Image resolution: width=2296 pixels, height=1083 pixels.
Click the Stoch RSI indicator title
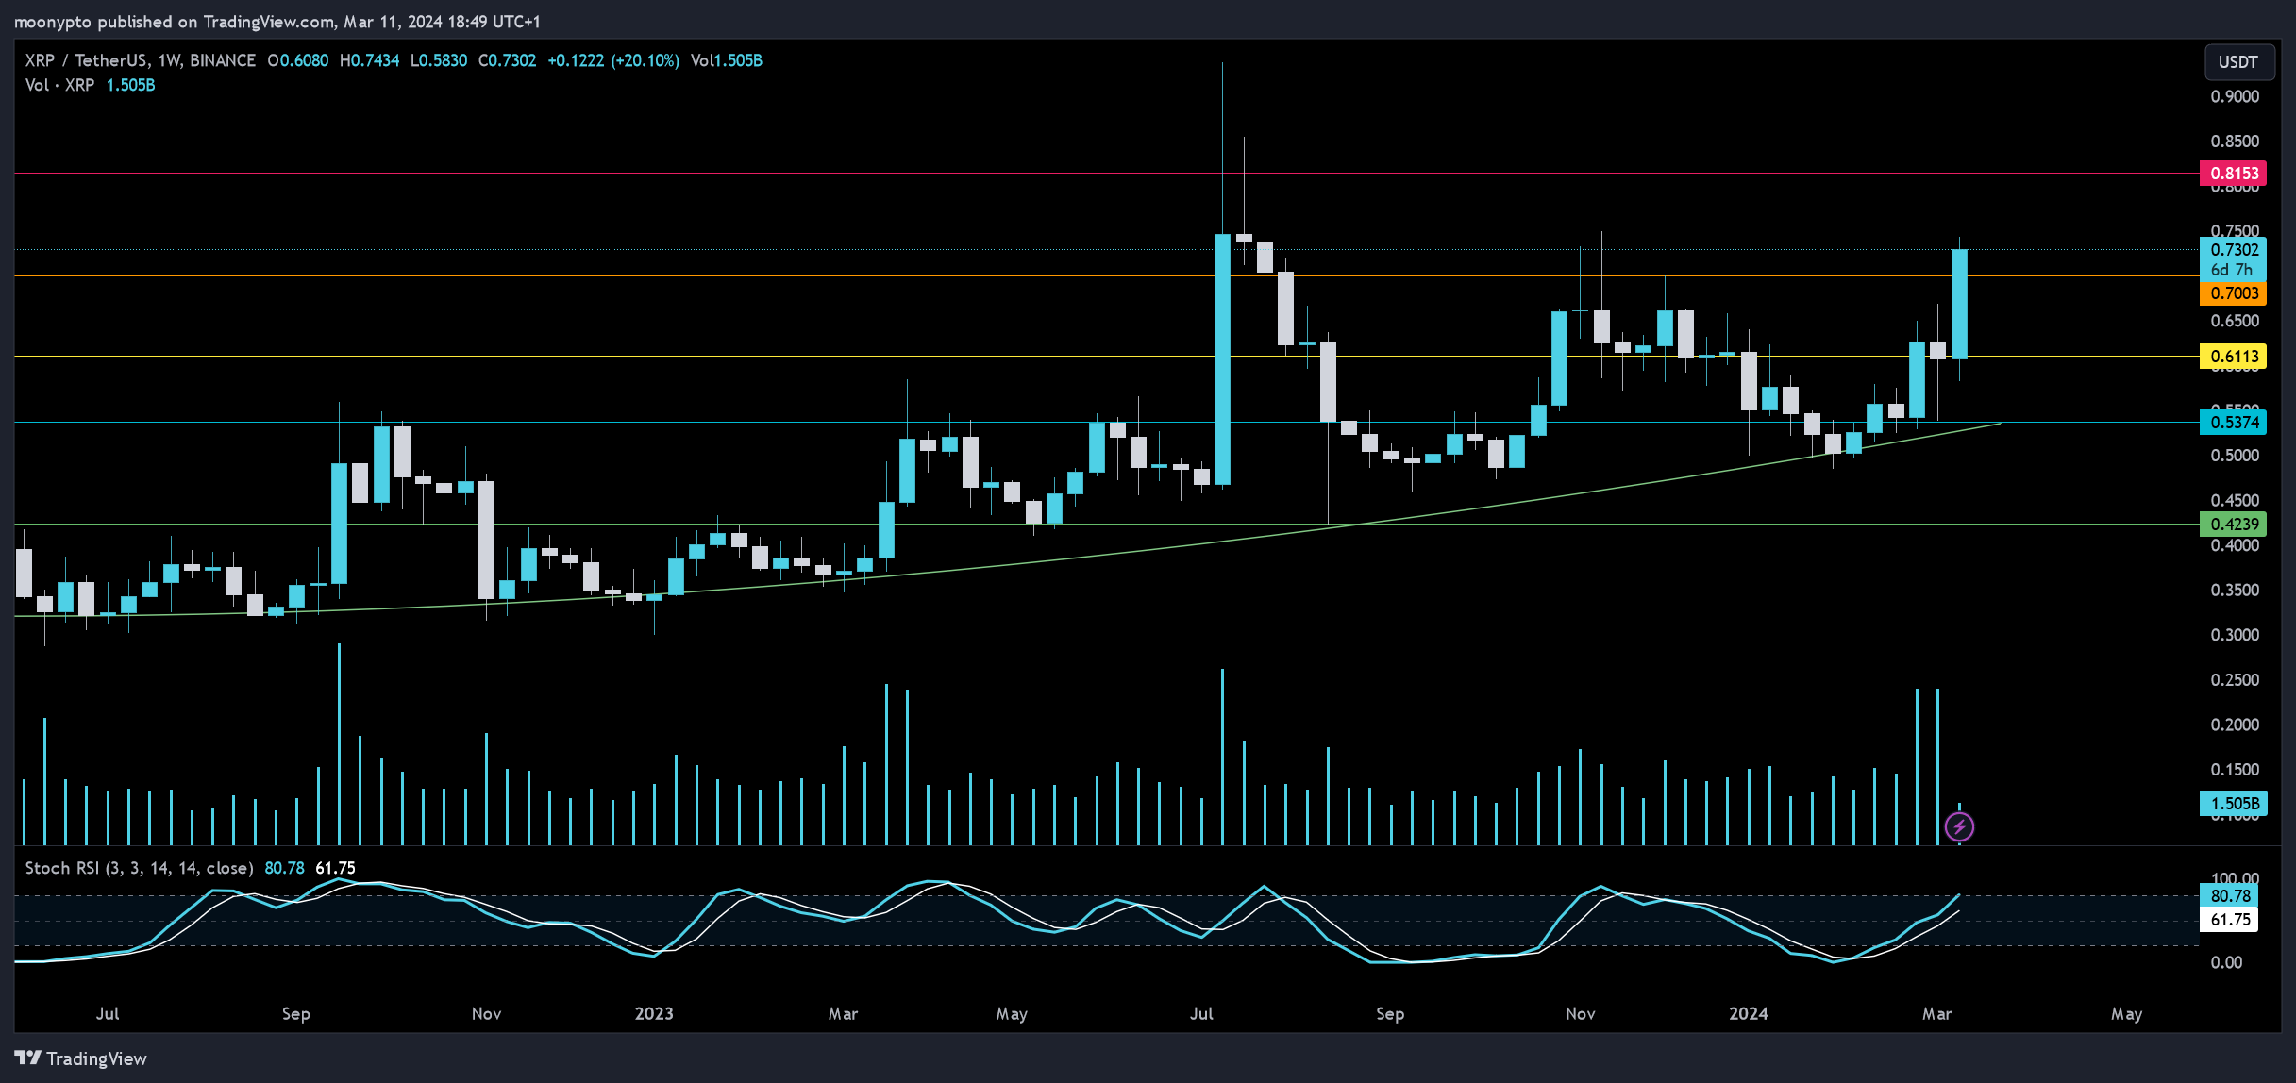[x=139, y=868]
